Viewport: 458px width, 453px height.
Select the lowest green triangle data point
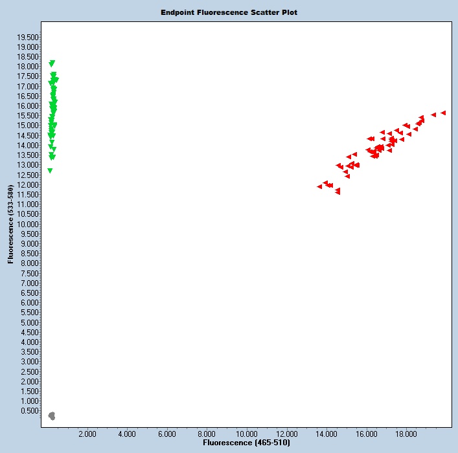[x=50, y=171]
